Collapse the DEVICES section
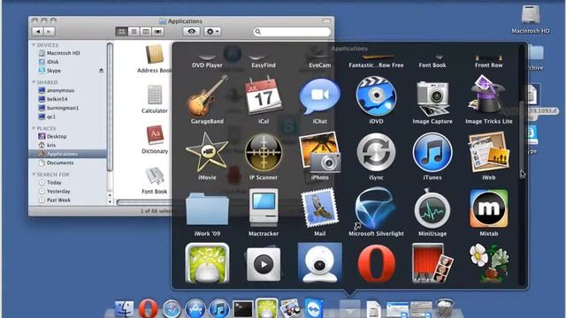Screen dimensions: 566x318 click(34, 45)
